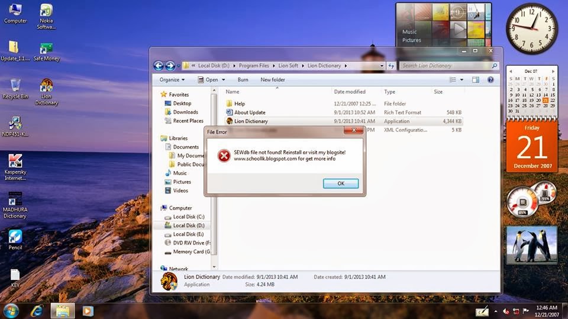The image size is (568, 319).
Task: Click the navigation pane scroll up arrow
Action: click(214, 91)
